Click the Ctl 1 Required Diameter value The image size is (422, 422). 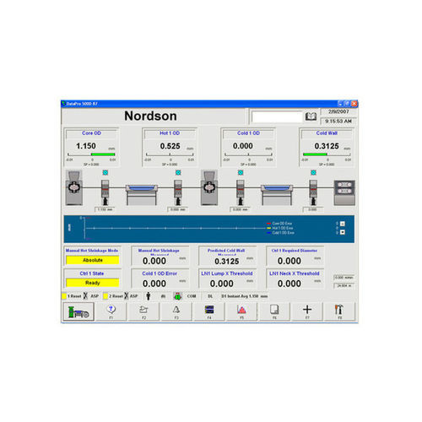(x=289, y=261)
